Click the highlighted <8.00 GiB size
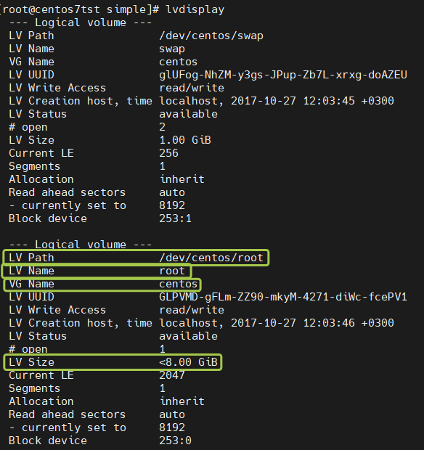This screenshot has height=450, width=424. click(188, 362)
